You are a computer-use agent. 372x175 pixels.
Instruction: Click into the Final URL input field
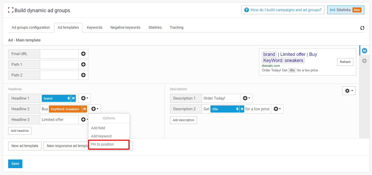point(59,54)
